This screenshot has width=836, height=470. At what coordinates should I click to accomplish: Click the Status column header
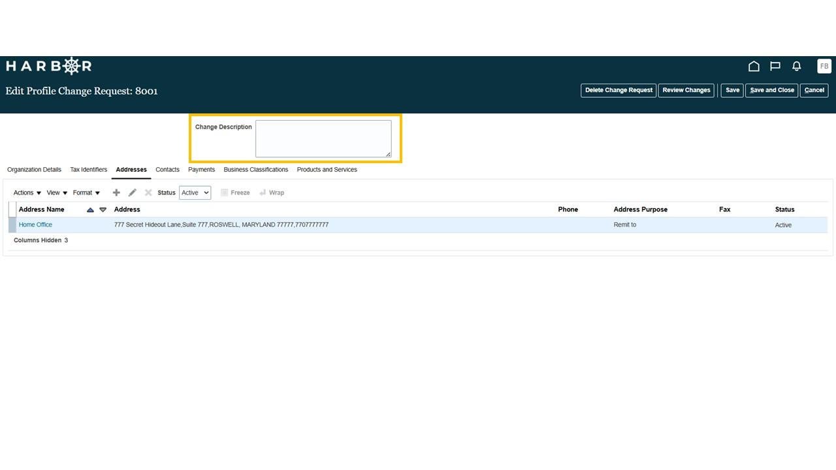[784, 210]
